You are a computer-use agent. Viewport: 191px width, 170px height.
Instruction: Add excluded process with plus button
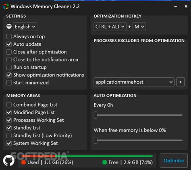(x=181, y=82)
